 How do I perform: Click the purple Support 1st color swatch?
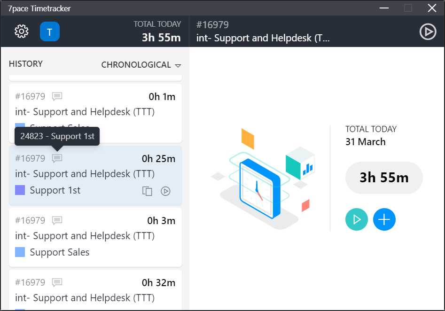(x=20, y=190)
